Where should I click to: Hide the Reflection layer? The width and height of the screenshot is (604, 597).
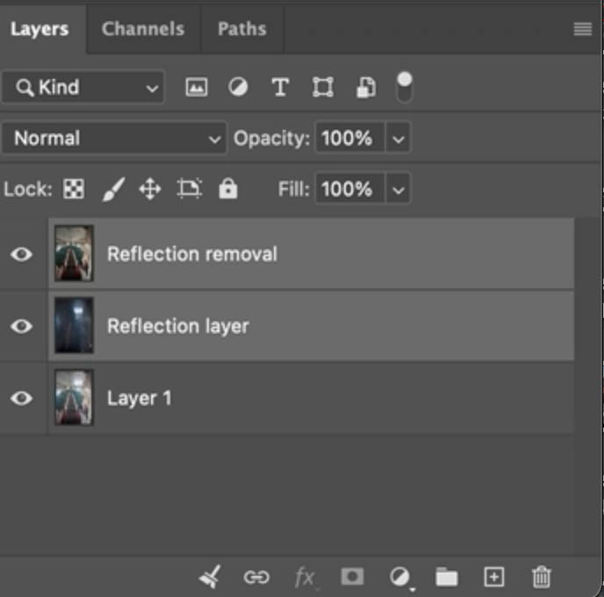click(x=22, y=327)
